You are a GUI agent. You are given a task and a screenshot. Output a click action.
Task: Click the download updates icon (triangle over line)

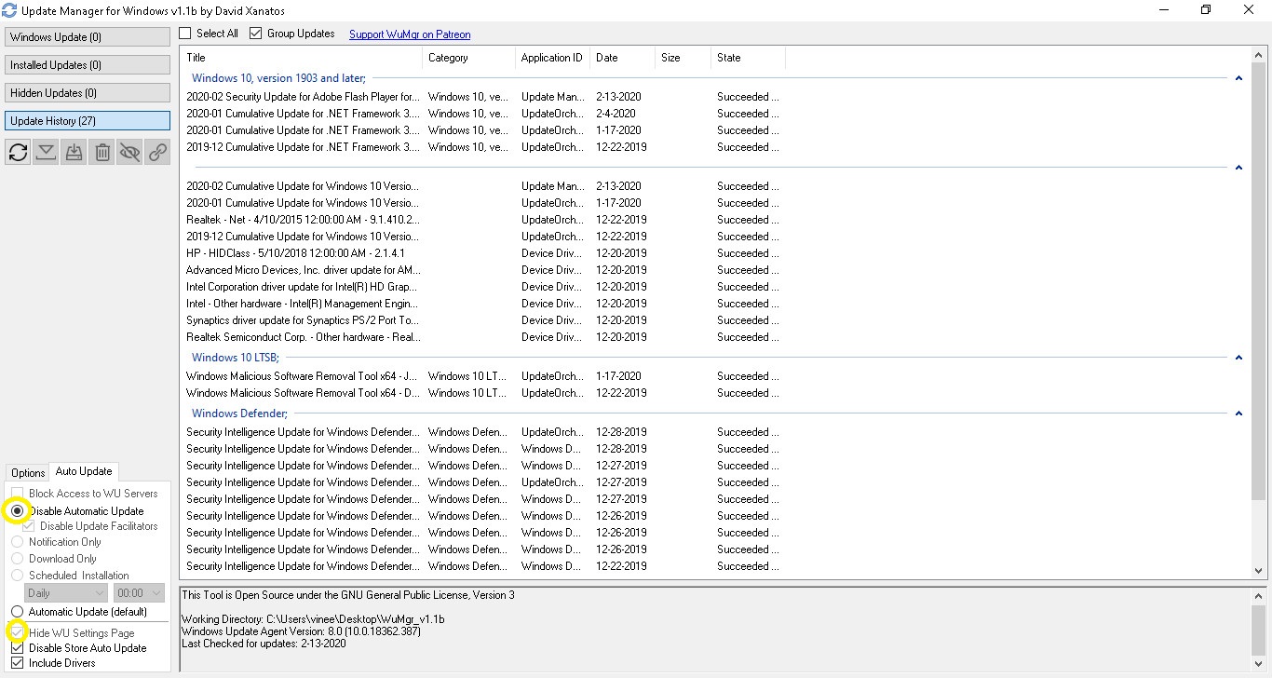pyautogui.click(x=46, y=153)
